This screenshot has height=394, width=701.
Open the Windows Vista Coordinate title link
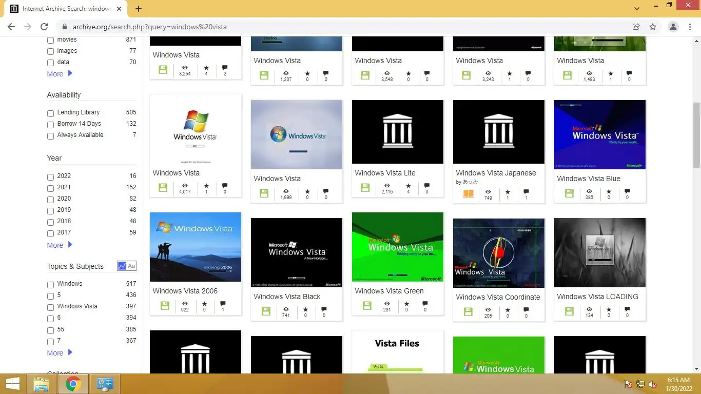pos(498,297)
